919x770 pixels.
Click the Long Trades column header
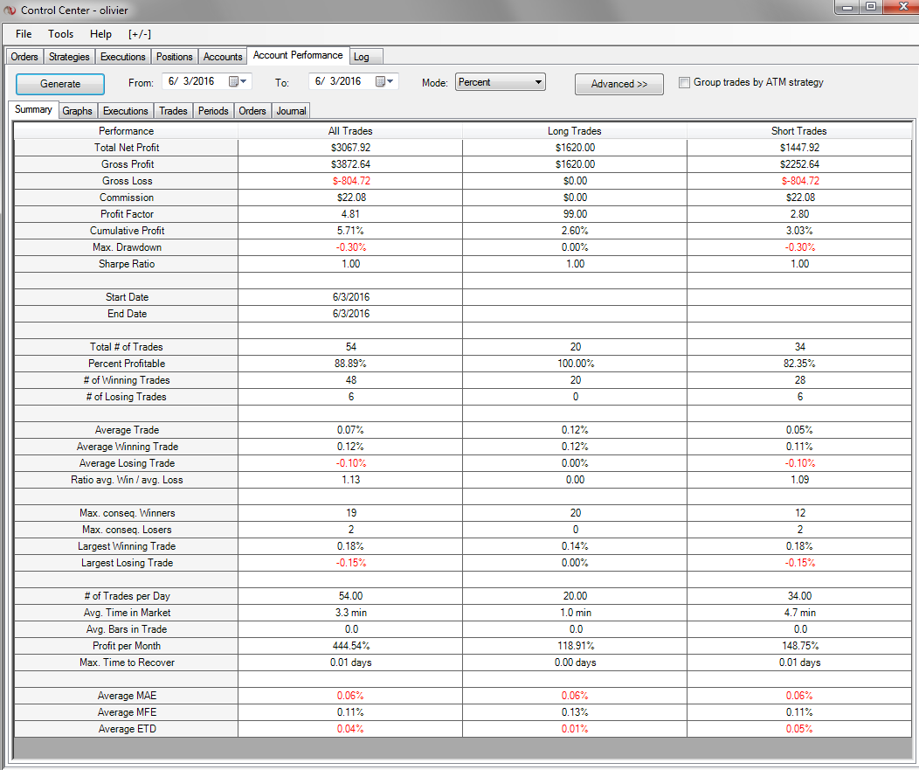click(x=575, y=131)
